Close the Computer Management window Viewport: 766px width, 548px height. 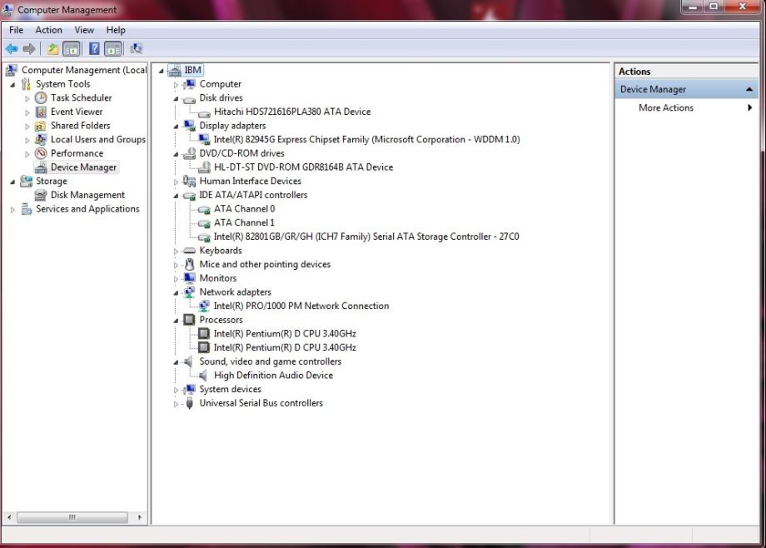(x=743, y=7)
